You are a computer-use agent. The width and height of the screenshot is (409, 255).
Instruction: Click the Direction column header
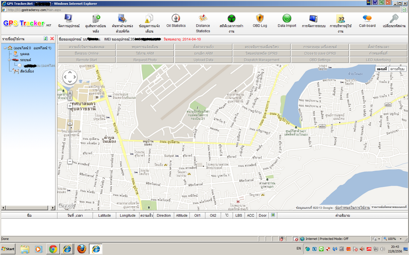tap(163, 216)
